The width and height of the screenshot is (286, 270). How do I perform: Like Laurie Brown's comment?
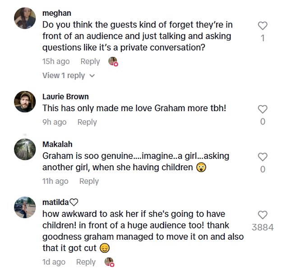[263, 109]
